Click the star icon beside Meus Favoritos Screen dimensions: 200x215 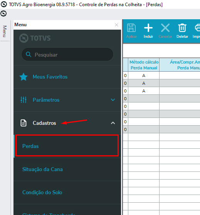(x=24, y=77)
